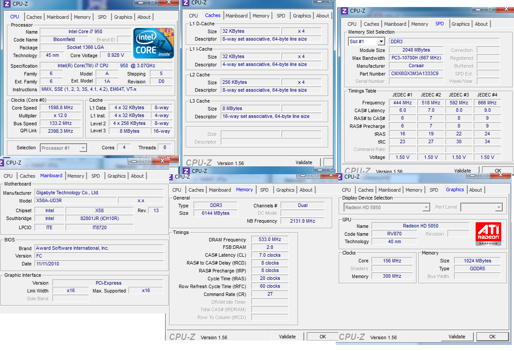The width and height of the screenshot is (514, 351).
Task: Go to CPU tab in the Motherboard window
Action: tap(8, 176)
